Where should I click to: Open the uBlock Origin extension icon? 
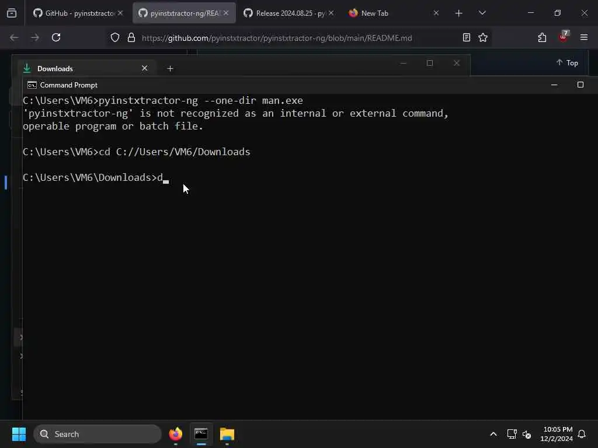pyautogui.click(x=564, y=37)
